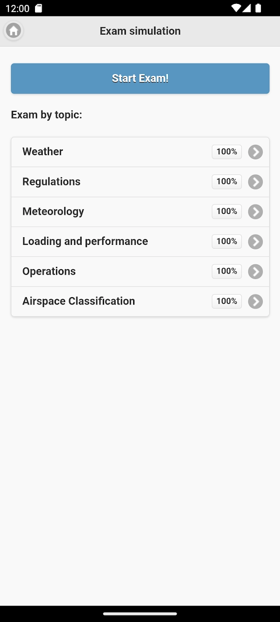The image size is (280, 622).
Task: Open the Weather topic row
Action: [x=43, y=152]
